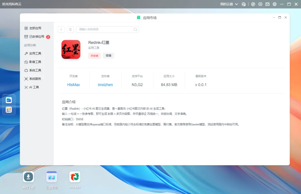
Task: Go back with the left arrow button
Action: point(61,29)
